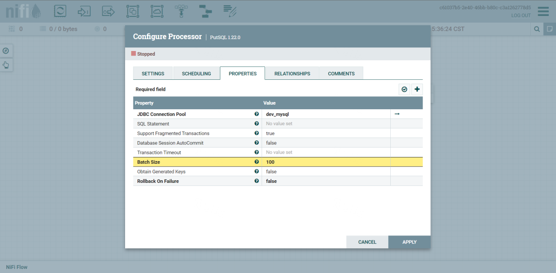
Task: Cancel the processor configuration
Action: click(x=368, y=242)
